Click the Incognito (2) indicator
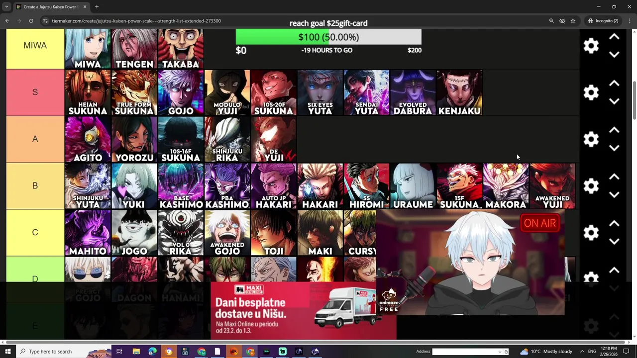 click(603, 21)
